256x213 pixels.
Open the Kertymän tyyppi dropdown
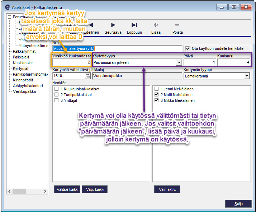(247, 76)
